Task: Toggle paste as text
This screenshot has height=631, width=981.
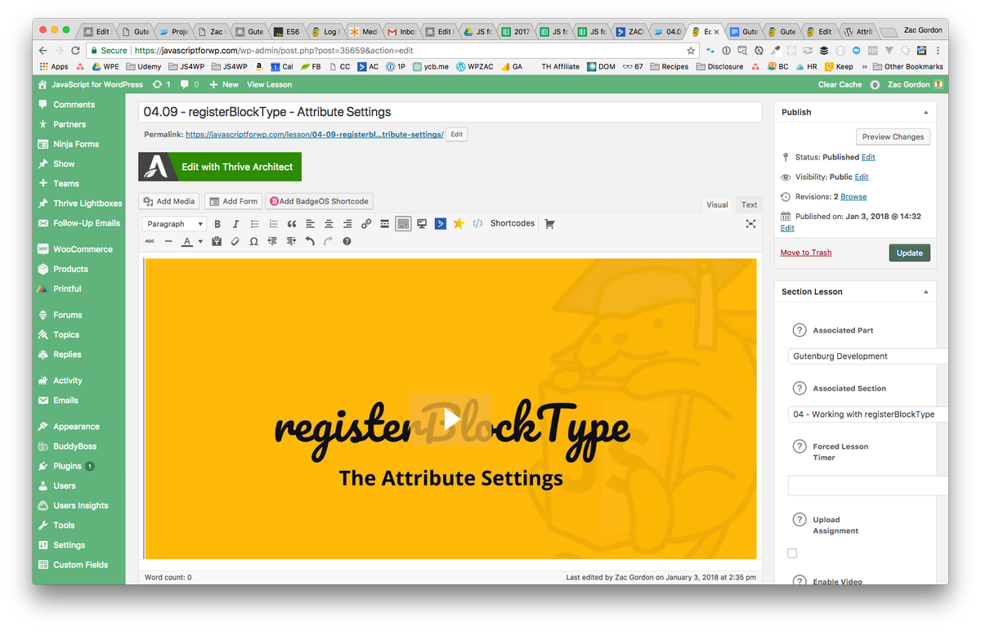Action: (x=217, y=242)
